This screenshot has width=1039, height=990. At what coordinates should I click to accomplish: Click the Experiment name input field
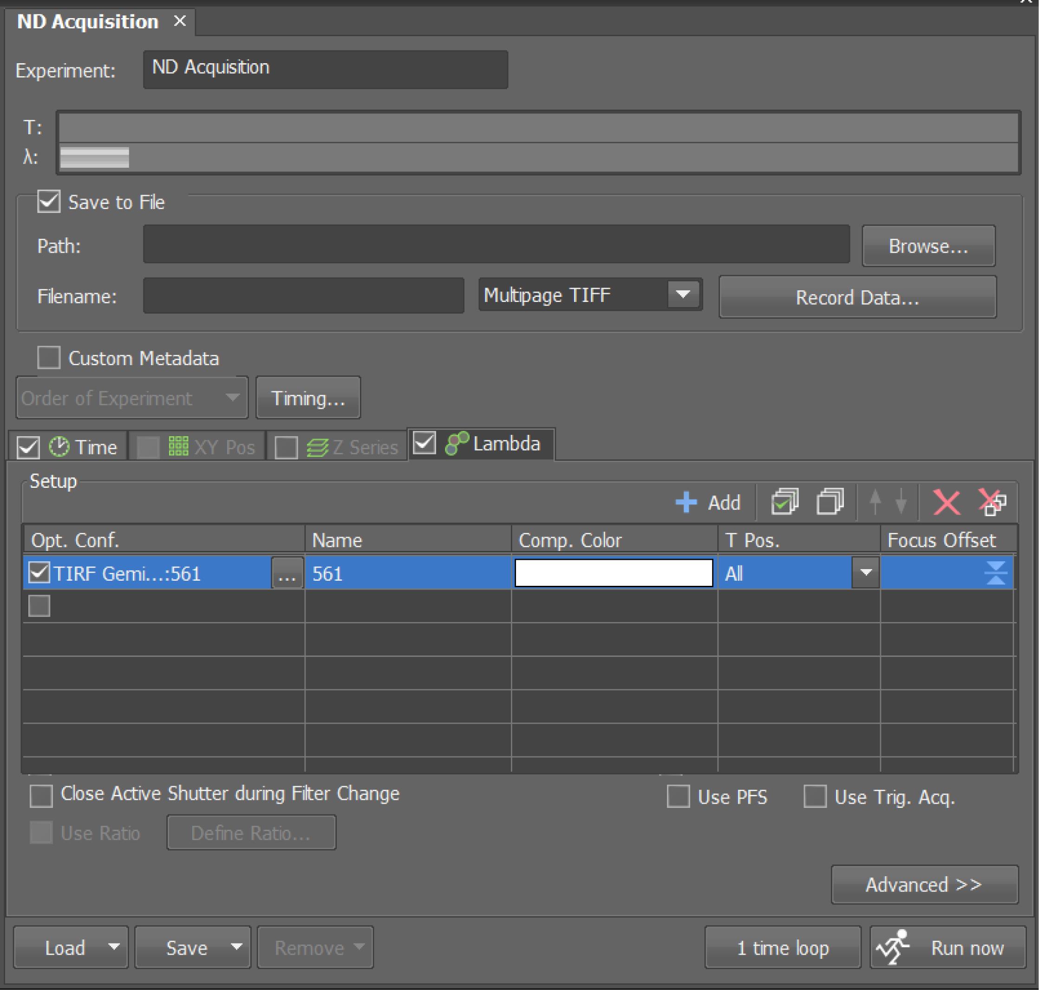(x=326, y=69)
